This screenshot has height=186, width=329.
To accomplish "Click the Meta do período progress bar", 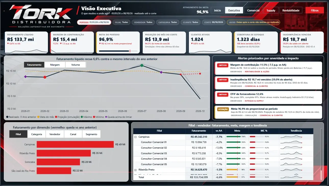I will point(118,51).
